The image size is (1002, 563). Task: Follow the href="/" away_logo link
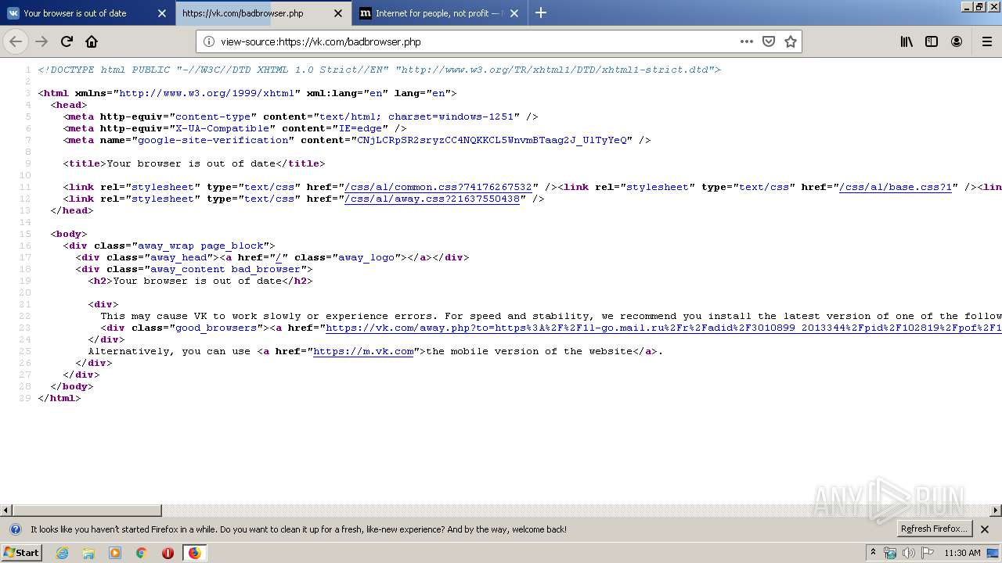pos(279,257)
